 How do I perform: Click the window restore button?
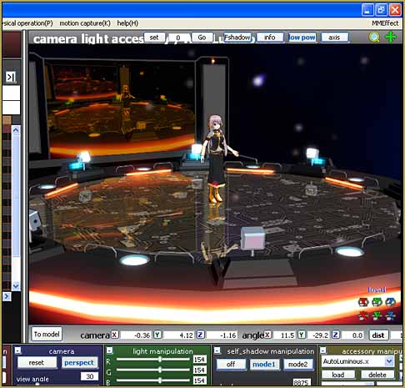[x=381, y=10]
